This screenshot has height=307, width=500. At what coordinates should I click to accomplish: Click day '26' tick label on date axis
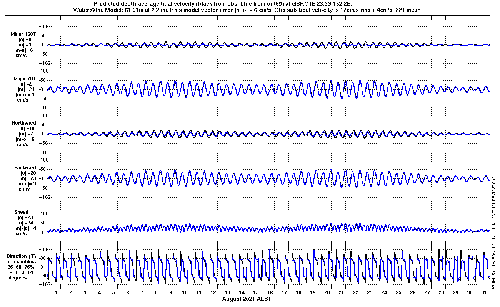(x=413, y=293)
